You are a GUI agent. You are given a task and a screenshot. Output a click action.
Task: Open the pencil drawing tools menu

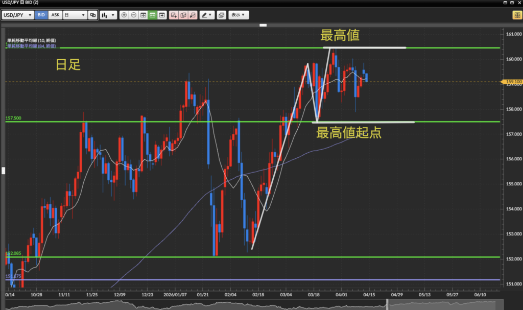(x=207, y=15)
